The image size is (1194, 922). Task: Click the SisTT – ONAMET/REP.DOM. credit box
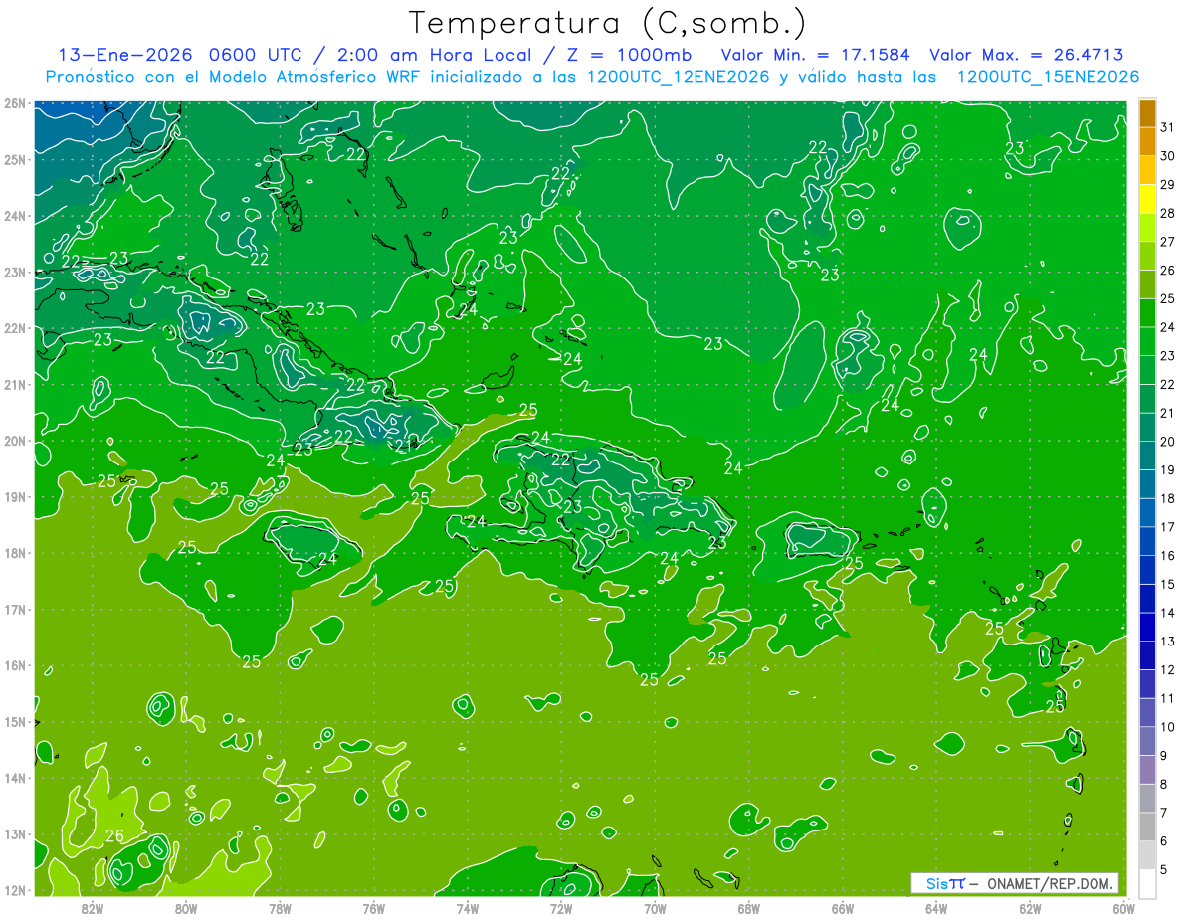tap(1015, 883)
